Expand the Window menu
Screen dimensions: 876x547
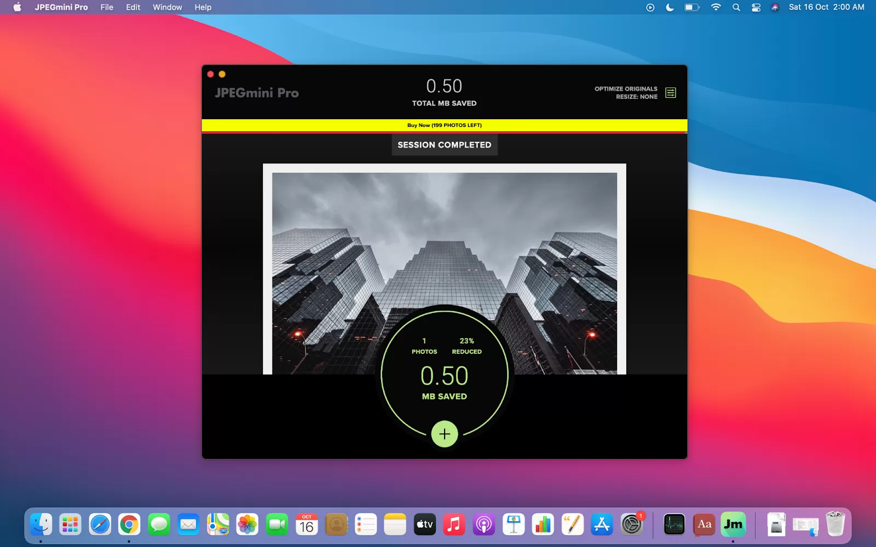(x=167, y=7)
